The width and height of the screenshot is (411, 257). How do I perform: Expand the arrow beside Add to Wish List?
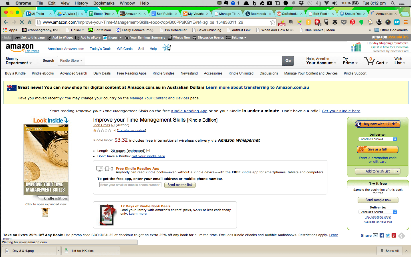[x=397, y=171]
